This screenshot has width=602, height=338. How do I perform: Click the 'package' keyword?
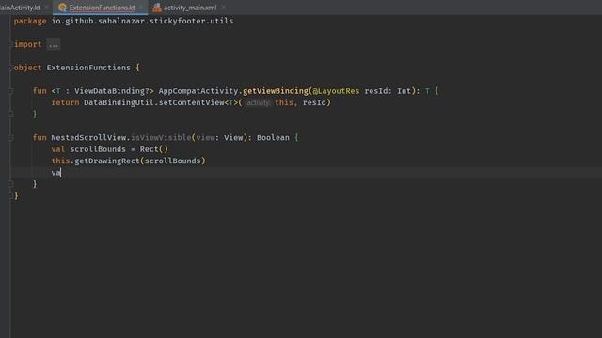tap(30, 21)
